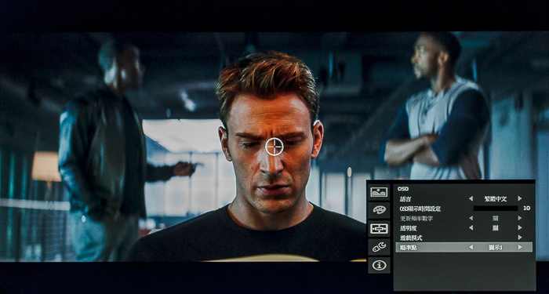
Task: Expand the 遊戲模式 submenu arrow
Action: 520,238
